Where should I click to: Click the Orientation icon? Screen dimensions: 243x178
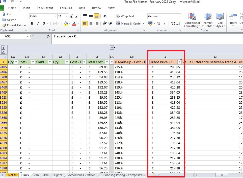(105, 16)
